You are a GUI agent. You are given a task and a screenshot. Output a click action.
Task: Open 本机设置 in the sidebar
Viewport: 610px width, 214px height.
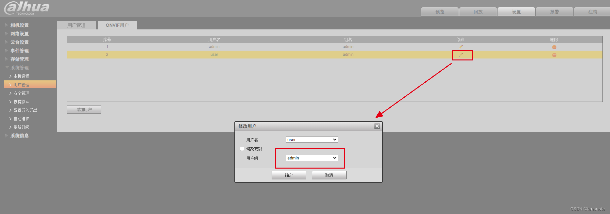[21, 76]
